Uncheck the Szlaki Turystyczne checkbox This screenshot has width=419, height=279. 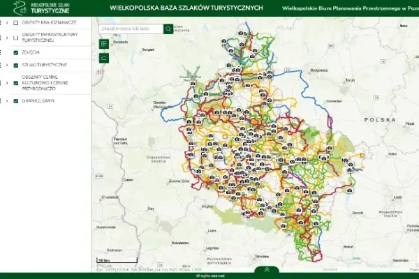16,65
